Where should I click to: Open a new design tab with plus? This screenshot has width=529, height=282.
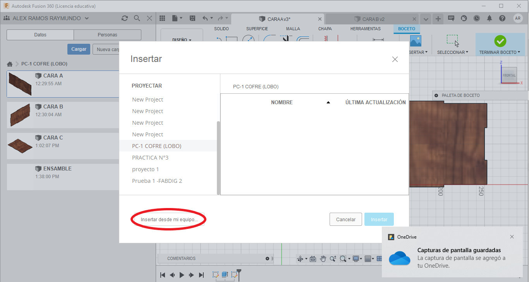click(x=438, y=19)
